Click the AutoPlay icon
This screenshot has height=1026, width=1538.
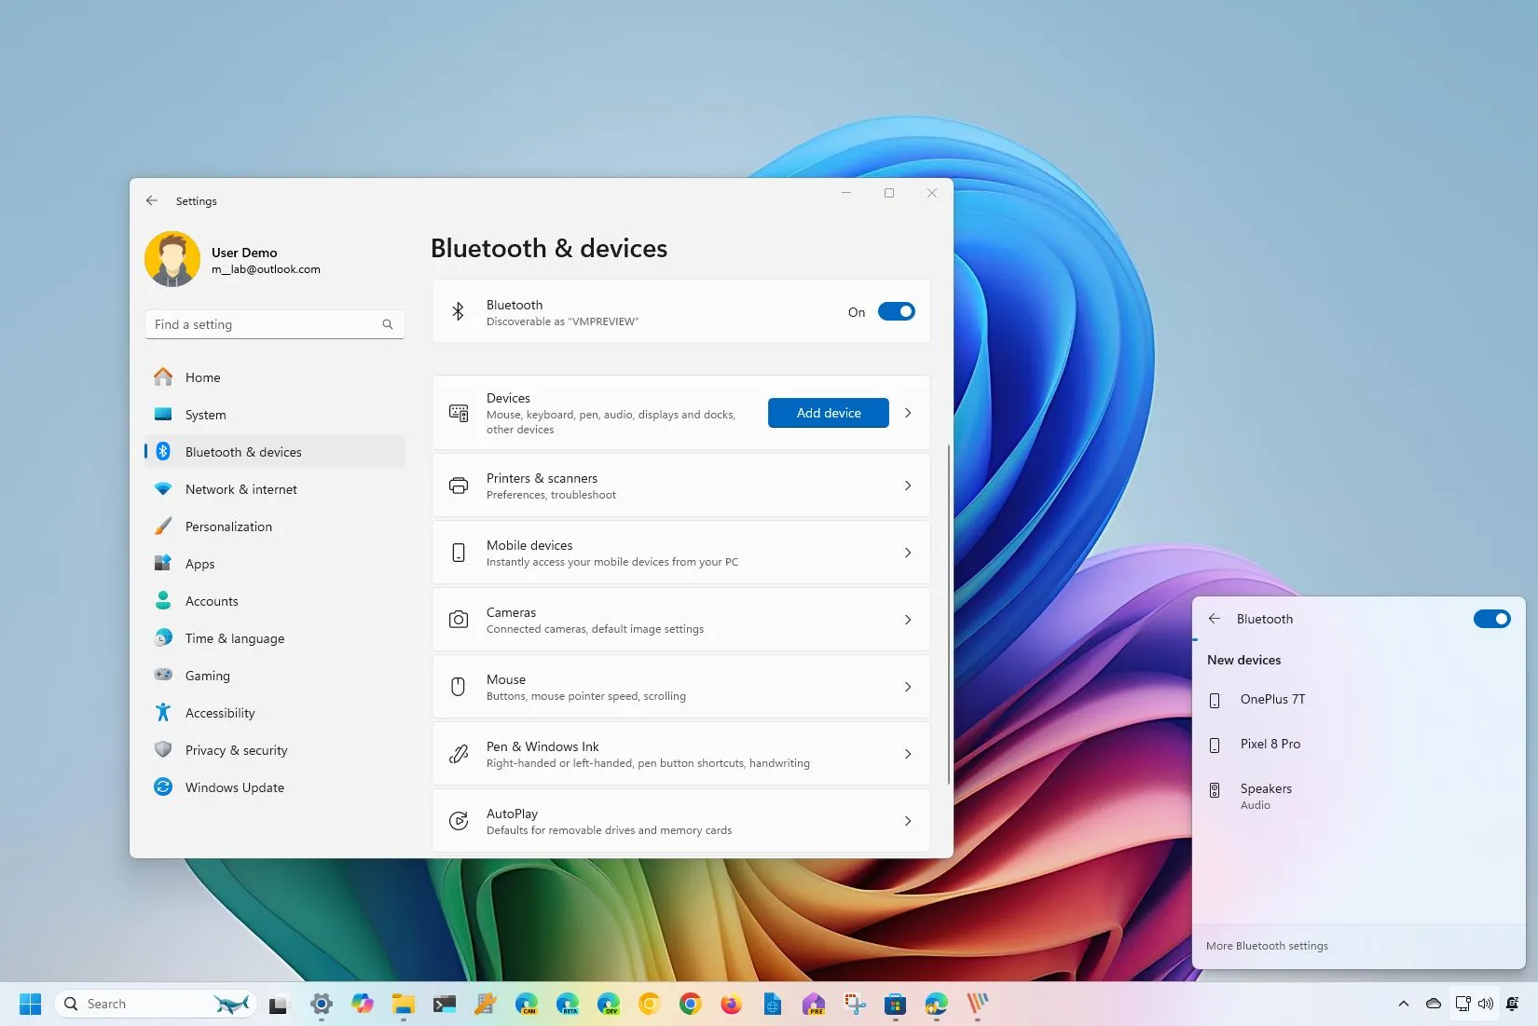click(x=459, y=821)
